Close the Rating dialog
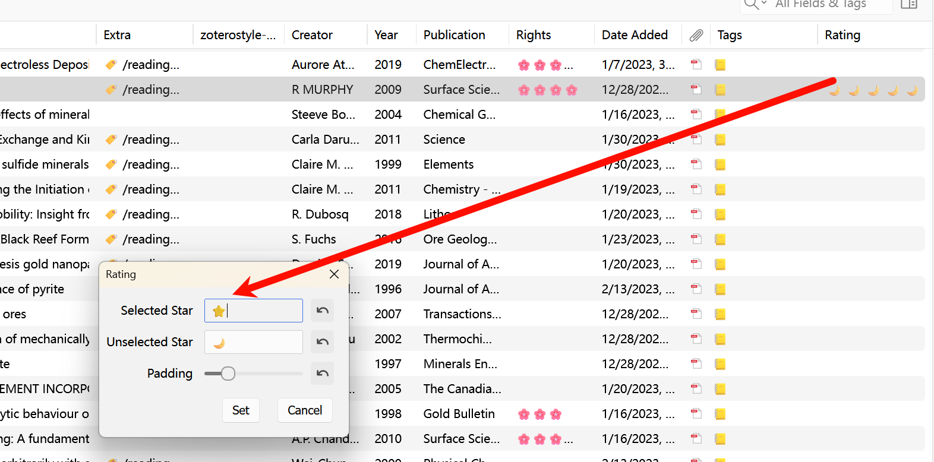The width and height of the screenshot is (934, 462). click(334, 274)
